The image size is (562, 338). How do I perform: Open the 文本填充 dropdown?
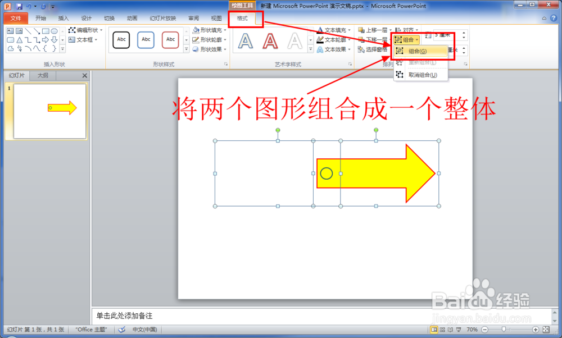pyautogui.click(x=334, y=30)
